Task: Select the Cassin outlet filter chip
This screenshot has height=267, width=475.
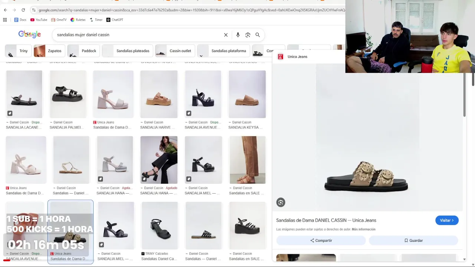Action: click(174, 51)
